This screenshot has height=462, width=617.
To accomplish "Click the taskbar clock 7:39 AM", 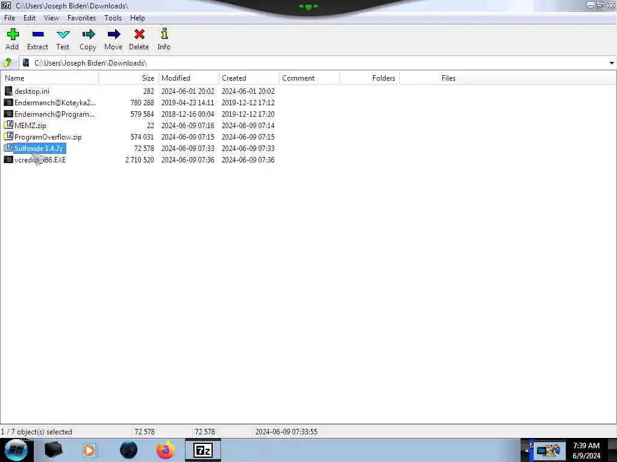I will point(586,446).
